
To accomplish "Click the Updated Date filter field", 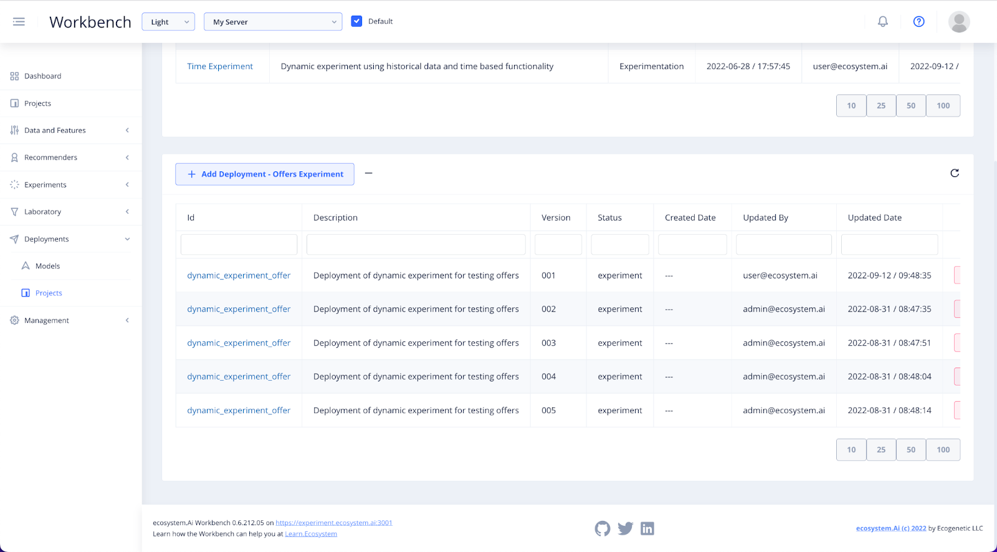I will (889, 245).
